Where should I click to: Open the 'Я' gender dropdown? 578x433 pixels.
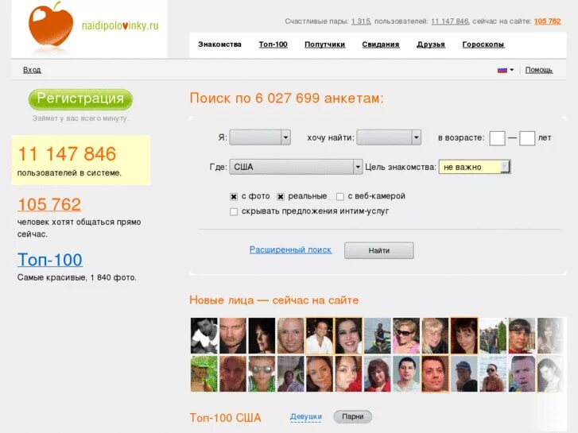pyautogui.click(x=260, y=137)
